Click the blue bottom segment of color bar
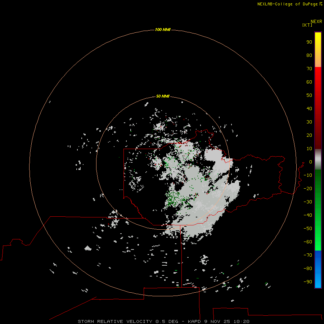The image size is (324, 324). (x=318, y=269)
